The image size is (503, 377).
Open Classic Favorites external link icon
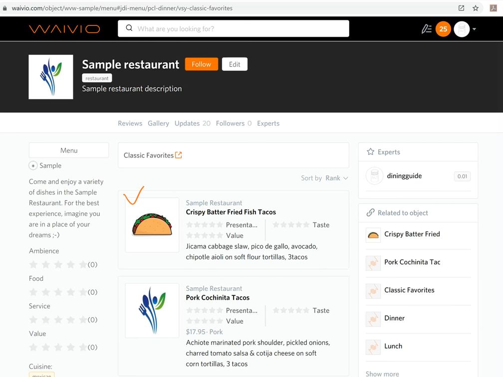pyautogui.click(x=179, y=155)
